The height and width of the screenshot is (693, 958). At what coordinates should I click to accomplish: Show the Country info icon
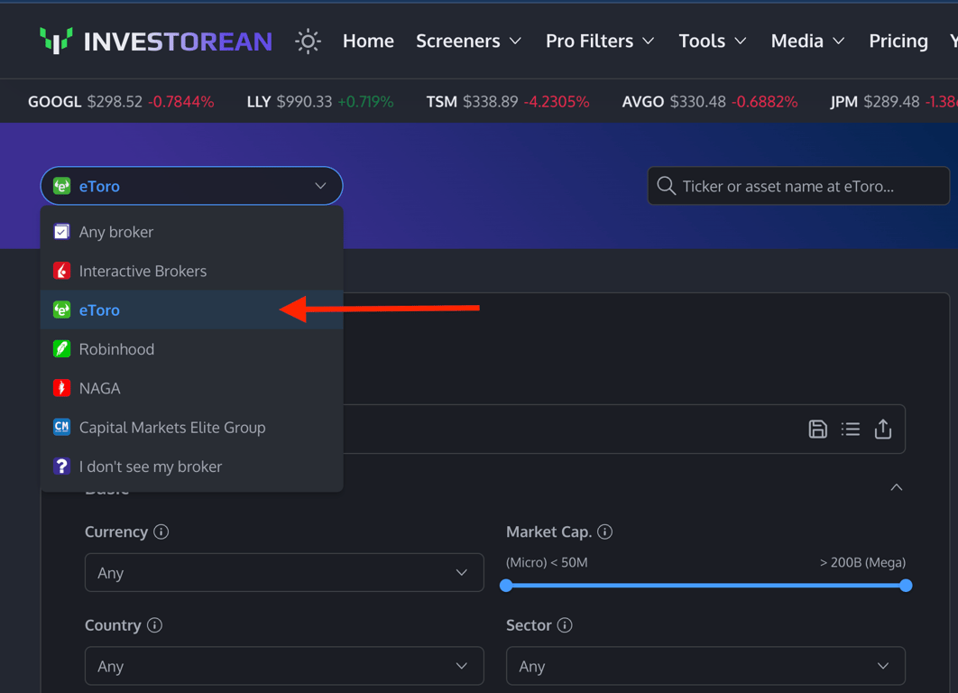(x=154, y=625)
